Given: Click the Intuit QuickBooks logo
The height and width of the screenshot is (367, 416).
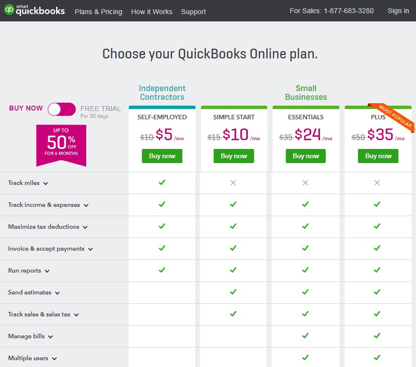Looking at the screenshot, I should pos(35,10).
